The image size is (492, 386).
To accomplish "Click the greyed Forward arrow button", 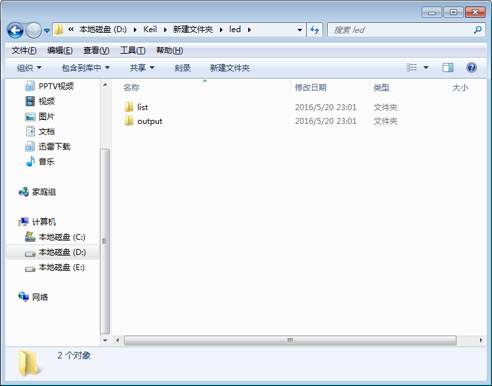I will pyautogui.click(x=34, y=30).
